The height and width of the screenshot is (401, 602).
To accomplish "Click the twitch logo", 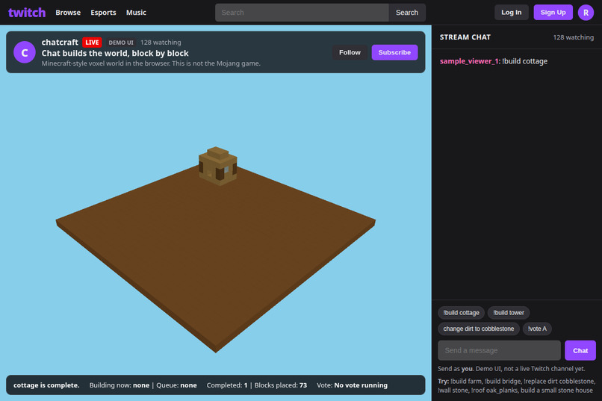I will point(27,12).
